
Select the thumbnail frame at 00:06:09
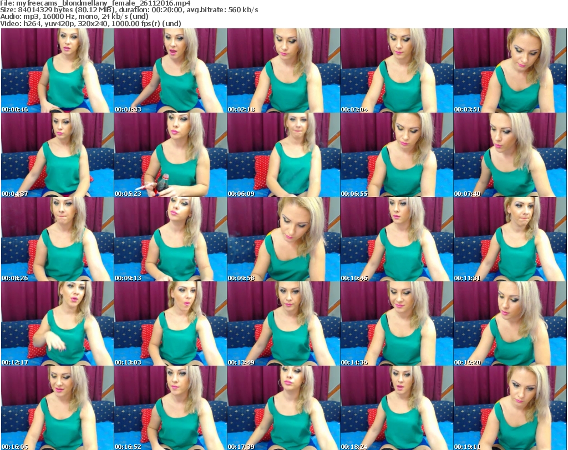(283, 155)
